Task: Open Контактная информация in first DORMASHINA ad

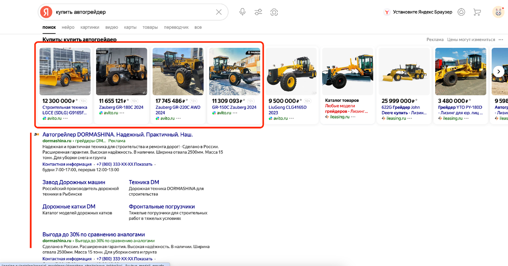Action: click(67, 164)
